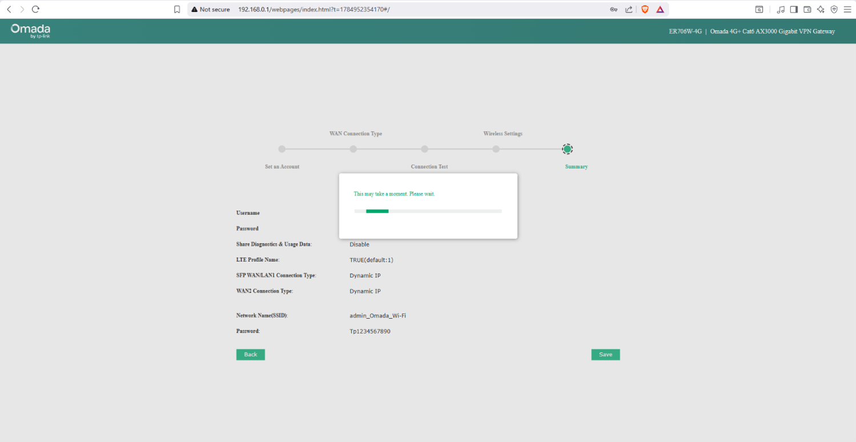Image resolution: width=856 pixels, height=442 pixels.
Task: Click the 'This may take a moment' message
Action: (394, 194)
